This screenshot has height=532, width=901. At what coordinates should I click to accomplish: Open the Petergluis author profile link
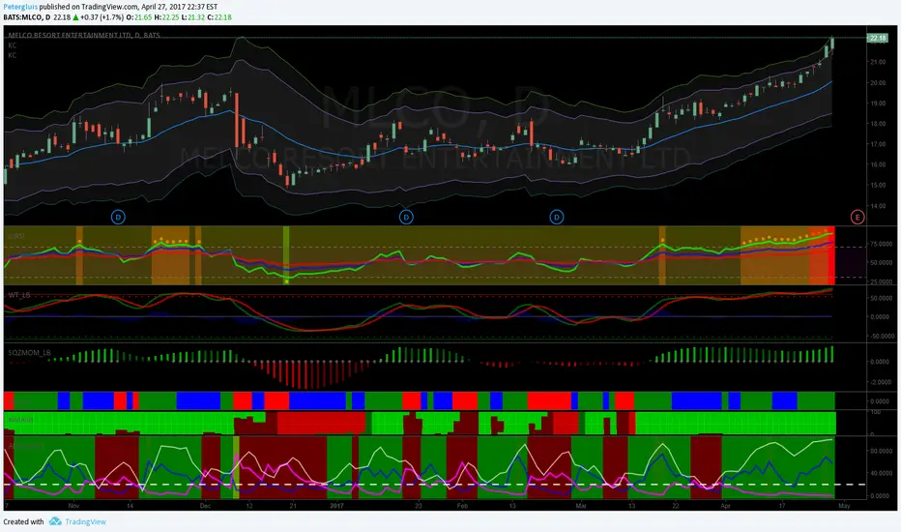[20, 7]
